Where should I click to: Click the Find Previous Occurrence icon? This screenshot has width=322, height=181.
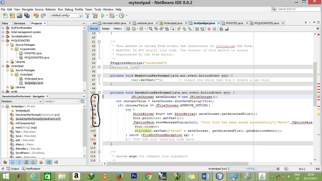156,29
